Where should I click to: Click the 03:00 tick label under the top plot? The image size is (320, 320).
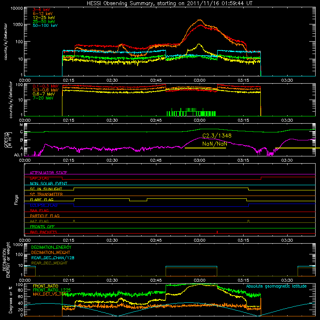pyautogui.click(x=199, y=80)
